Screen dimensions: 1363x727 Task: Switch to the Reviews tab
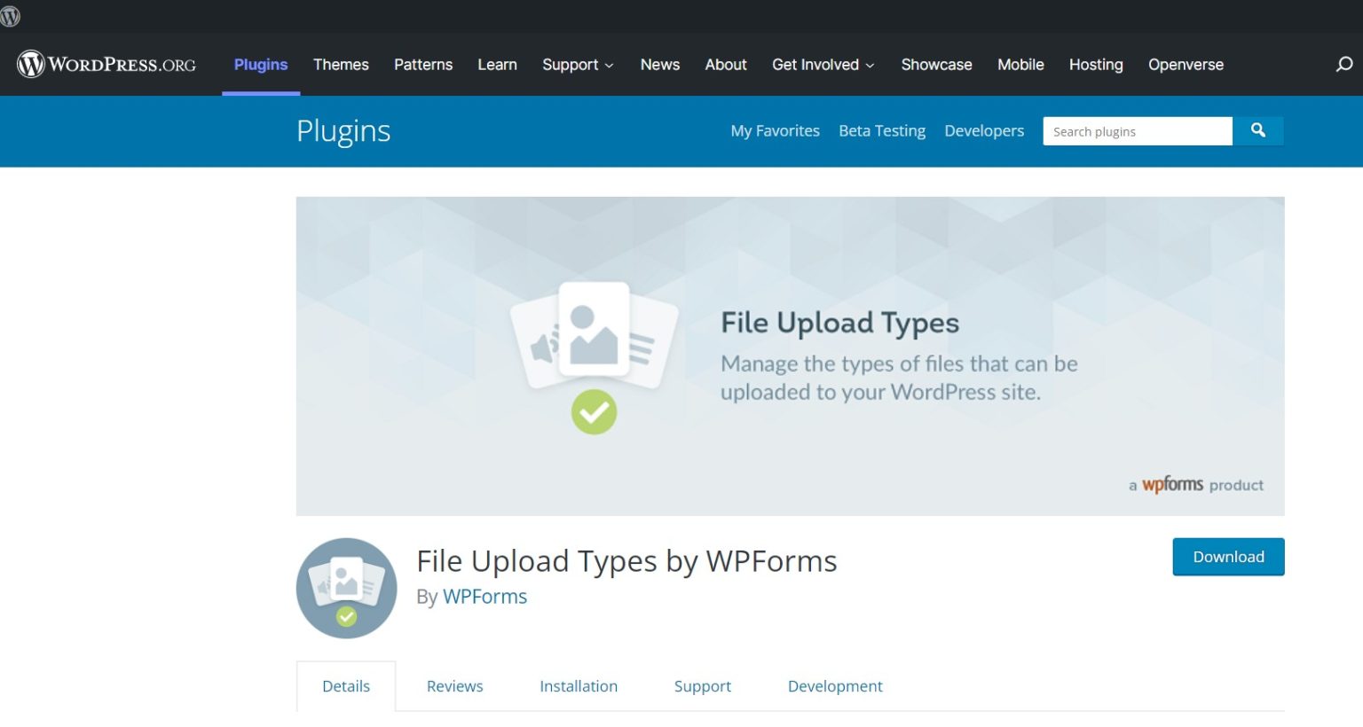click(x=454, y=685)
